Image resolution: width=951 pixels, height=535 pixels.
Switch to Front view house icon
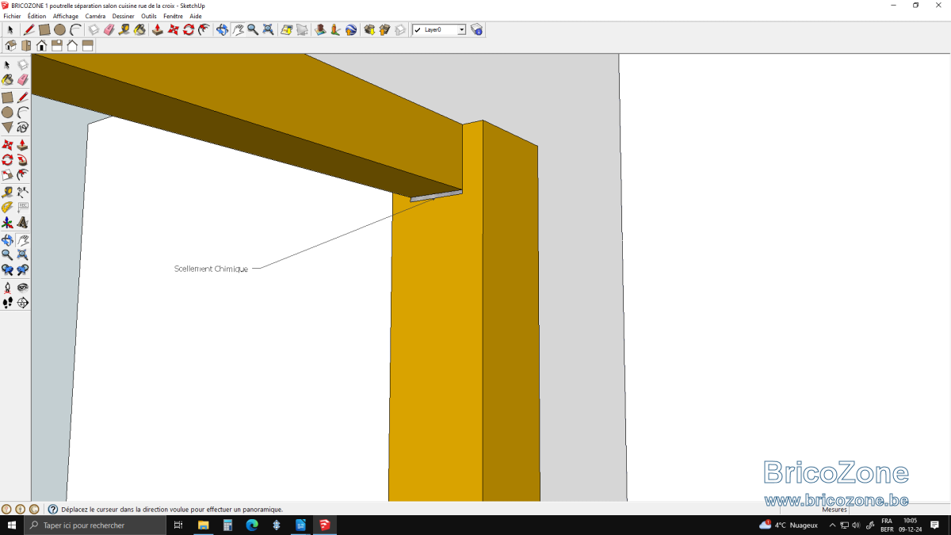[41, 45]
